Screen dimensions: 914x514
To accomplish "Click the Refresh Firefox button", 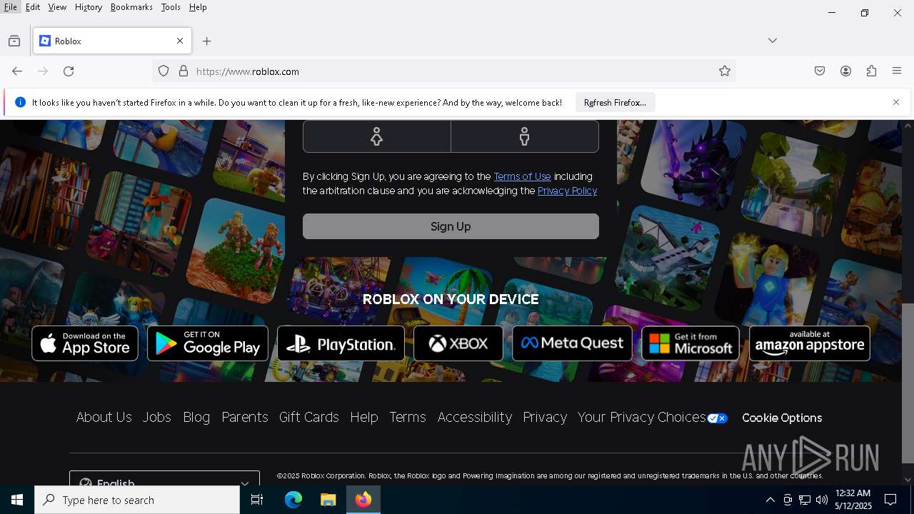I will pos(615,102).
